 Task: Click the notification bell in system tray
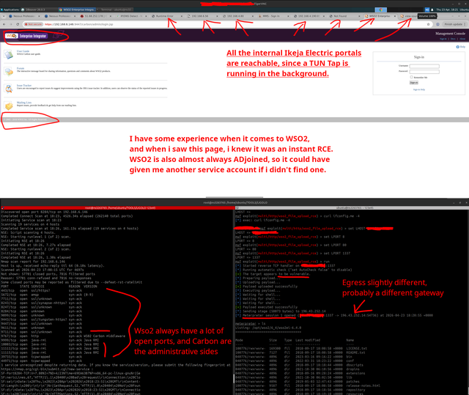coord(432,10)
